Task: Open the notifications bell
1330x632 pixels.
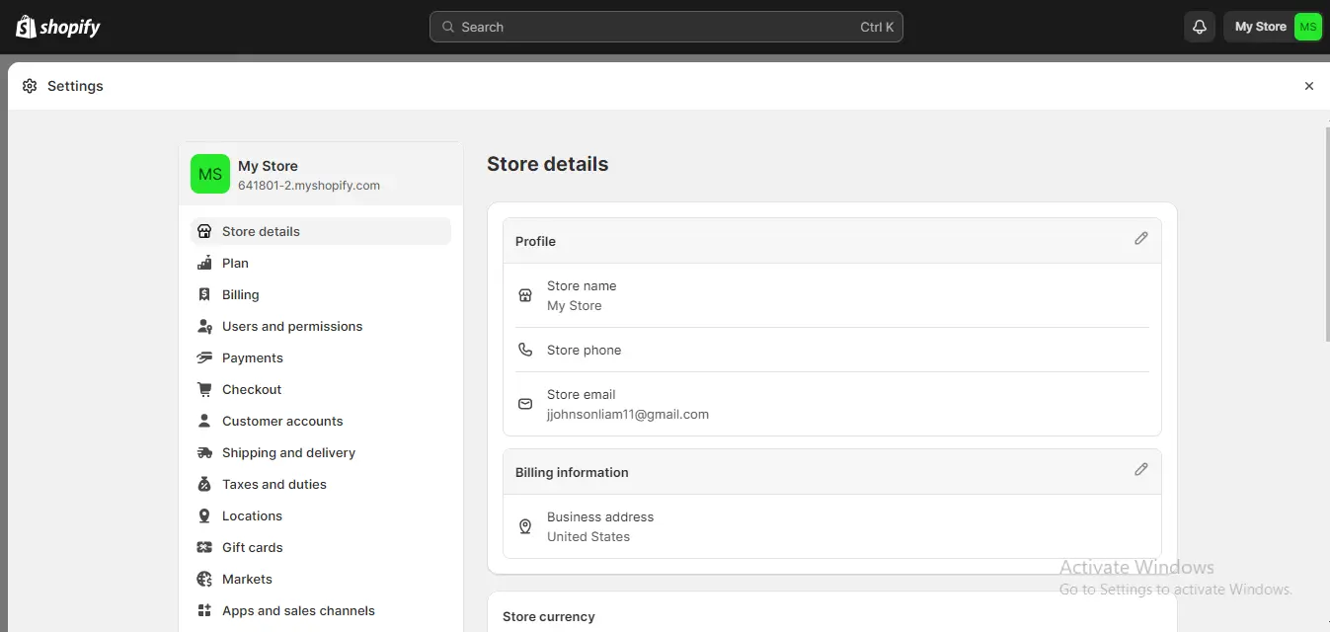Action: (1200, 27)
